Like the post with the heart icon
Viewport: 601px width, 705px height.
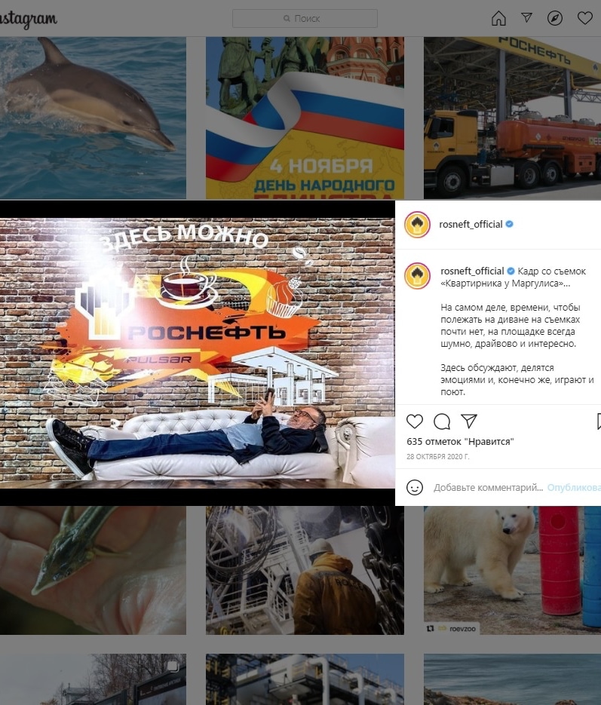(415, 421)
